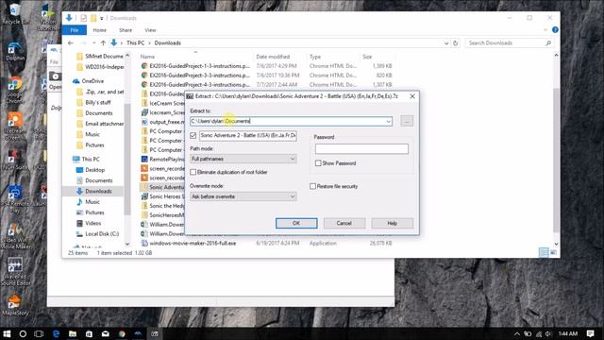Open recent locations dropdown in Explorer
Image resolution: width=604 pixels, height=340 pixels.
pyautogui.click(x=93, y=43)
